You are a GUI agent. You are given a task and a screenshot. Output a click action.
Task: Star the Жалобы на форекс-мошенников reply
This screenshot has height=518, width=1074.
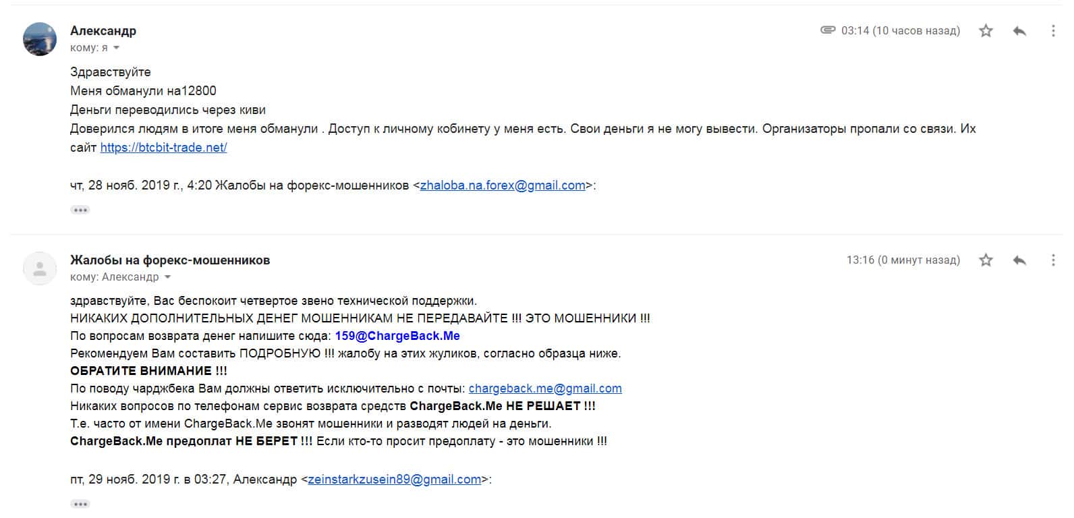(x=986, y=260)
